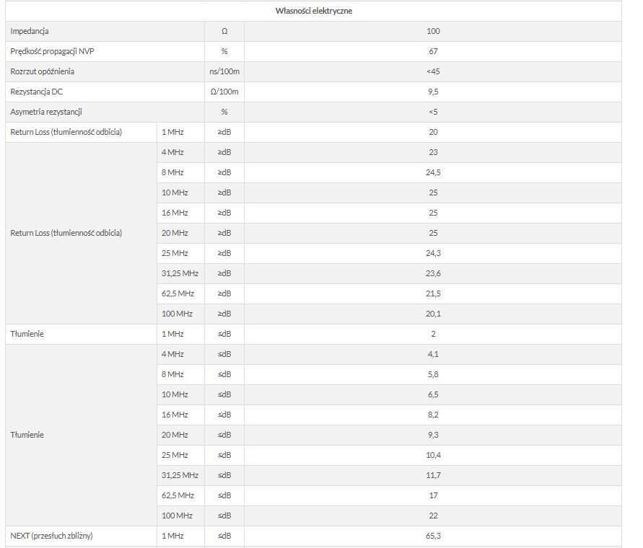Select the 31,25 MHz Return Loss frequency cell
643x548 pixels.
click(180, 273)
